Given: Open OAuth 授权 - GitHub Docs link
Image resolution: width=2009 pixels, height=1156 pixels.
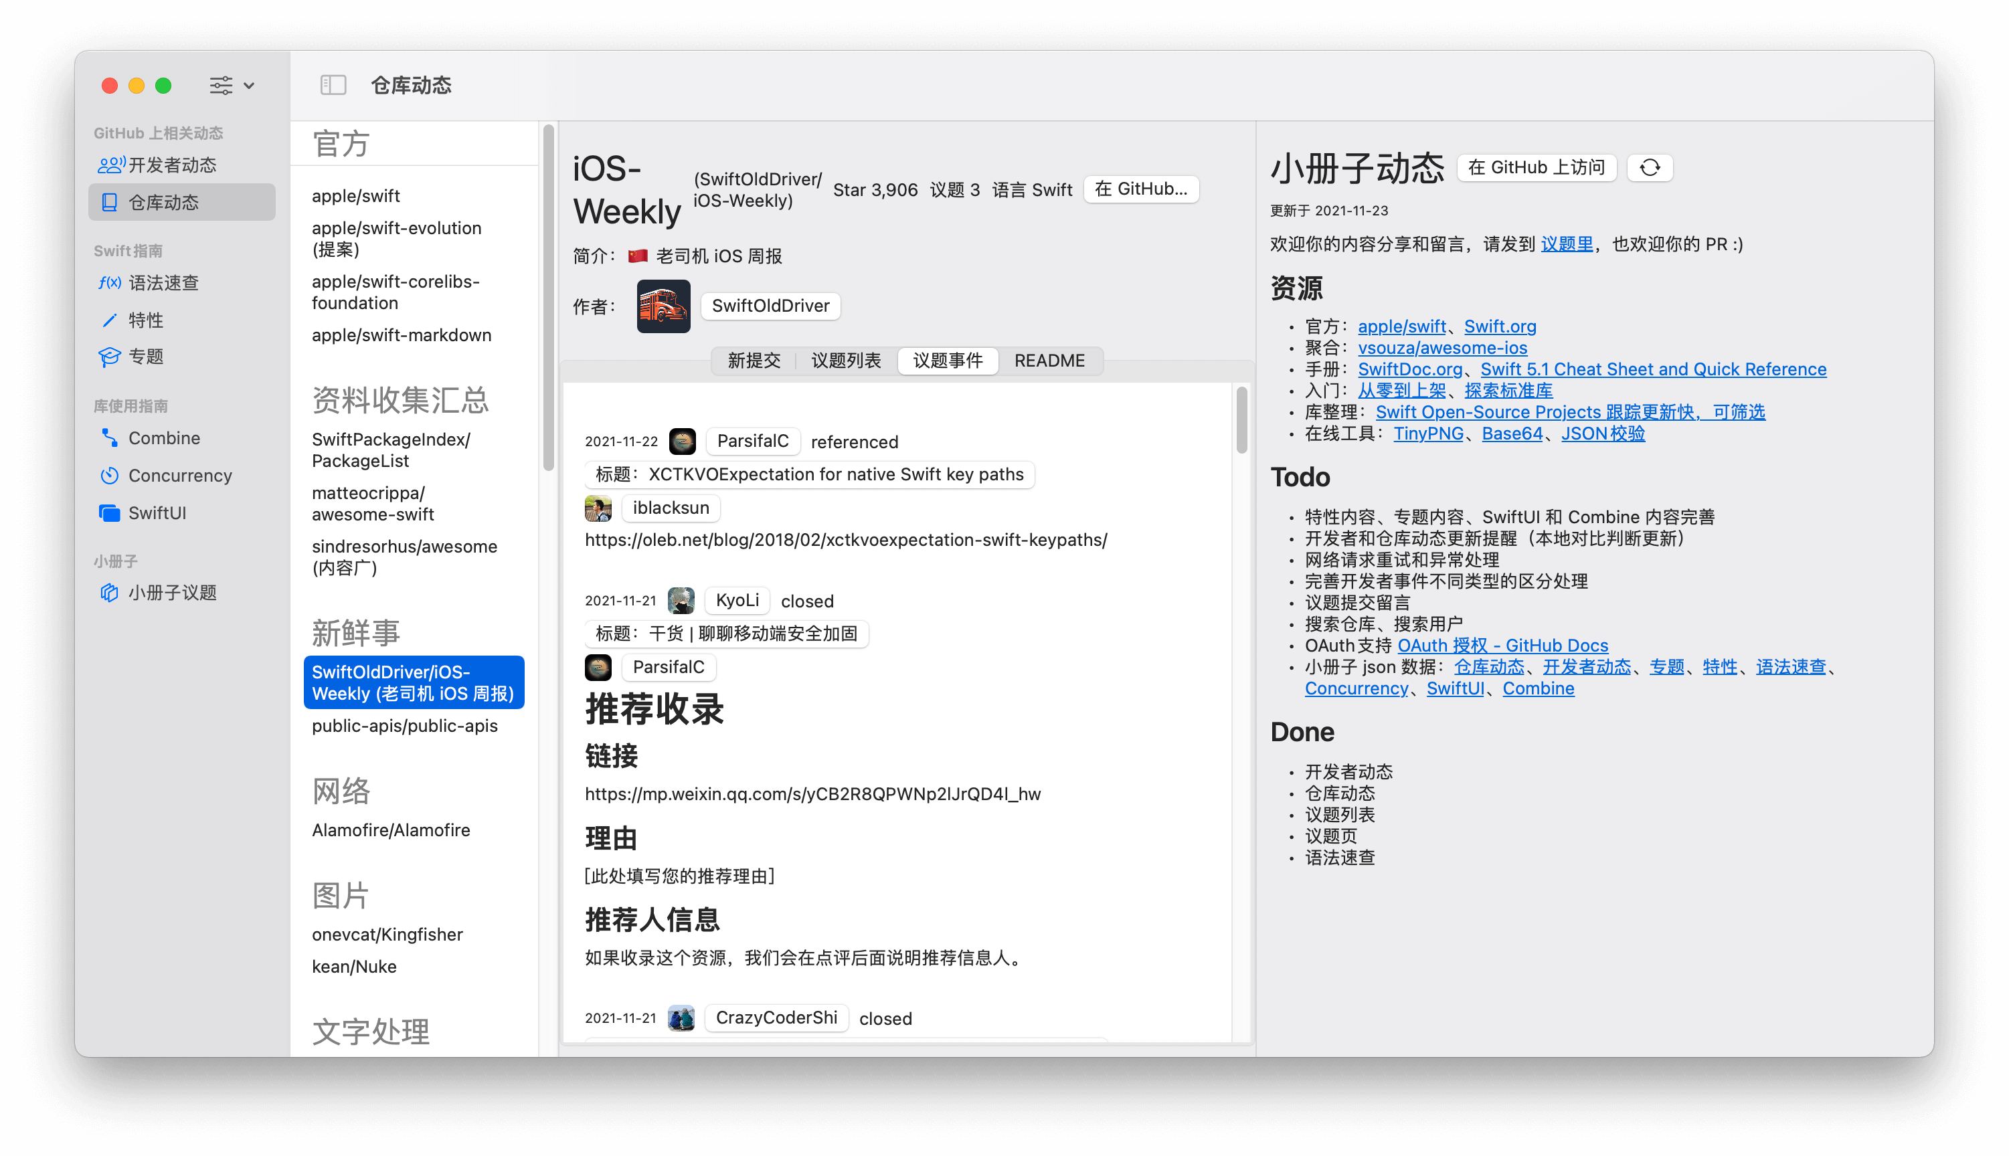Looking at the screenshot, I should pyautogui.click(x=1502, y=646).
